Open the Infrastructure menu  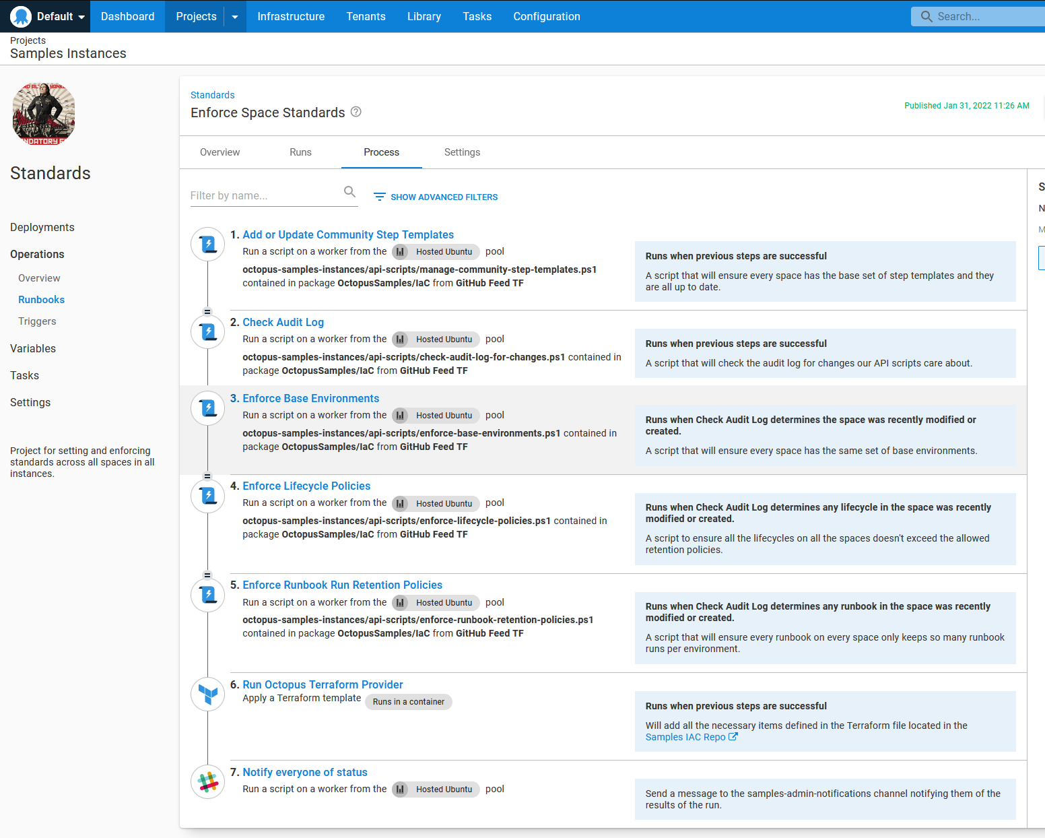(x=291, y=16)
